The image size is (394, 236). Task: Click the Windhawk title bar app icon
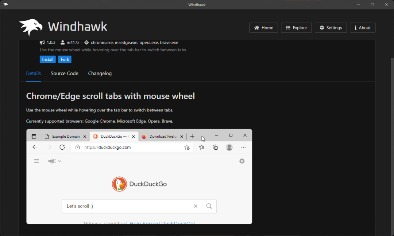tap(5, 4)
